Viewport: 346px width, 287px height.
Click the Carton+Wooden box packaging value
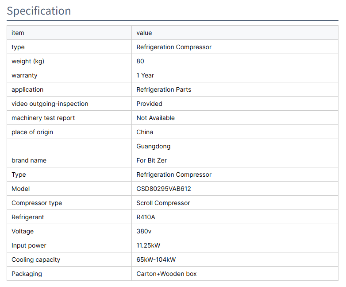tap(166, 274)
